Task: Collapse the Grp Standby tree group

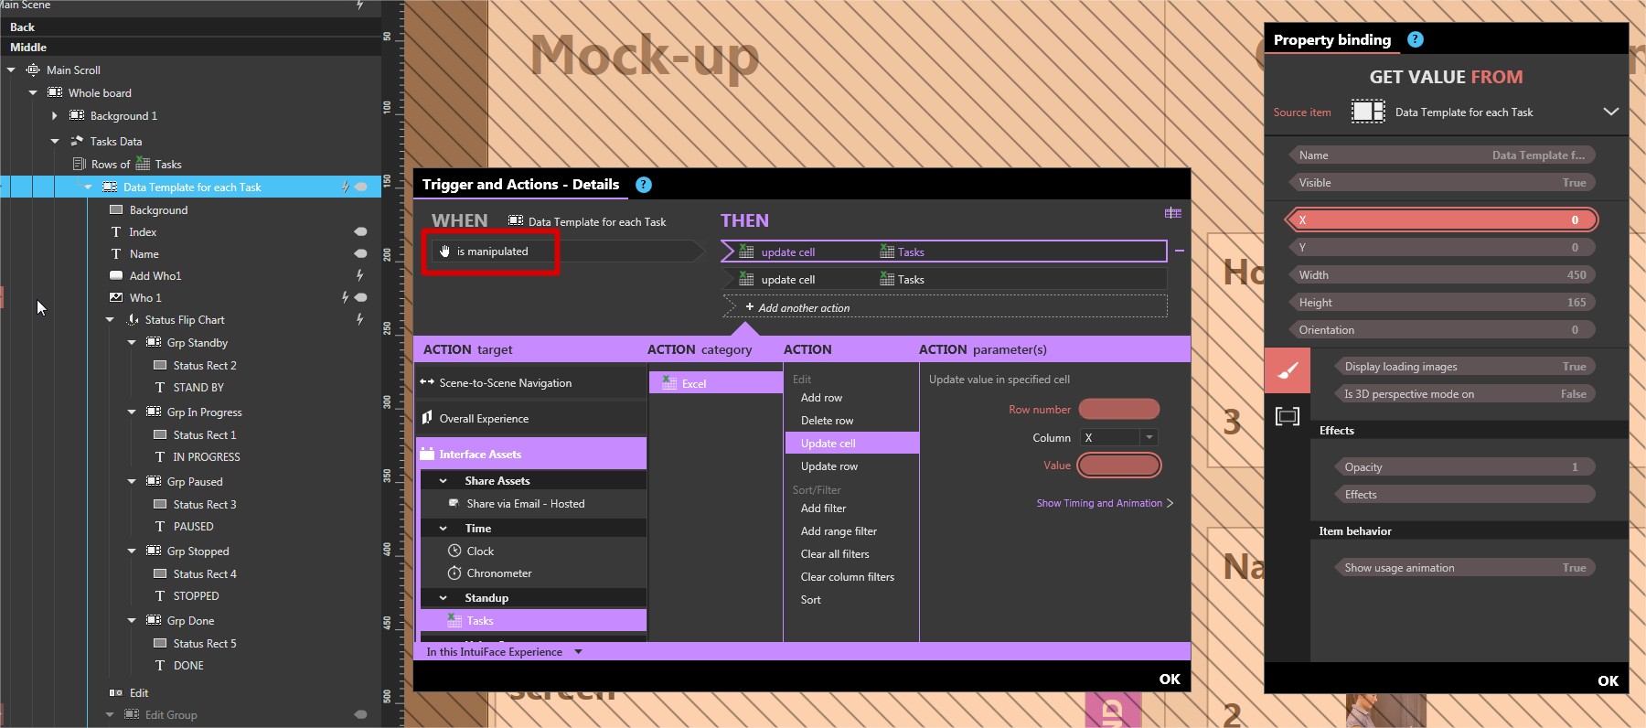Action: (x=132, y=342)
